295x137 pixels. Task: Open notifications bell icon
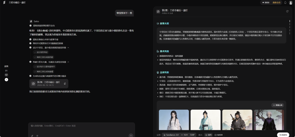[x=285, y=3]
